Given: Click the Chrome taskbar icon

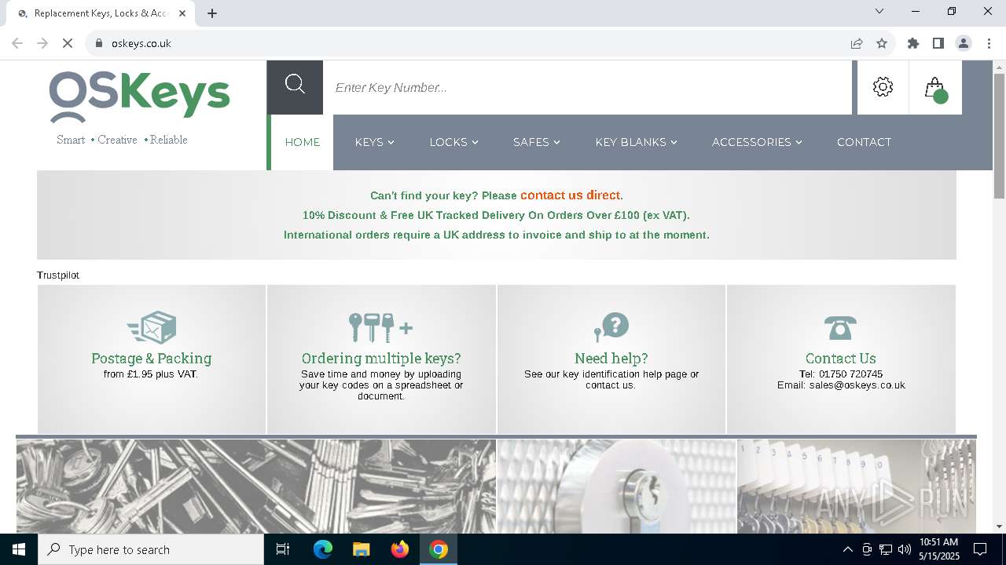Looking at the screenshot, I should coord(439,549).
